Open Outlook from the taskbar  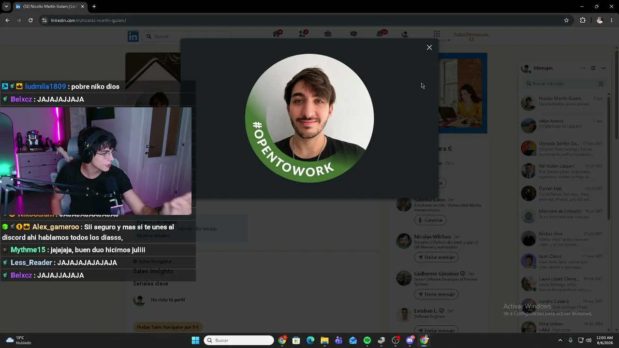(353, 340)
